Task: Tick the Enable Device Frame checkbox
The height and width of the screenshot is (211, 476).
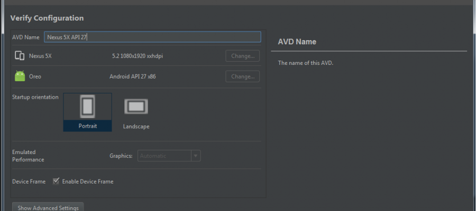Action: tap(56, 181)
